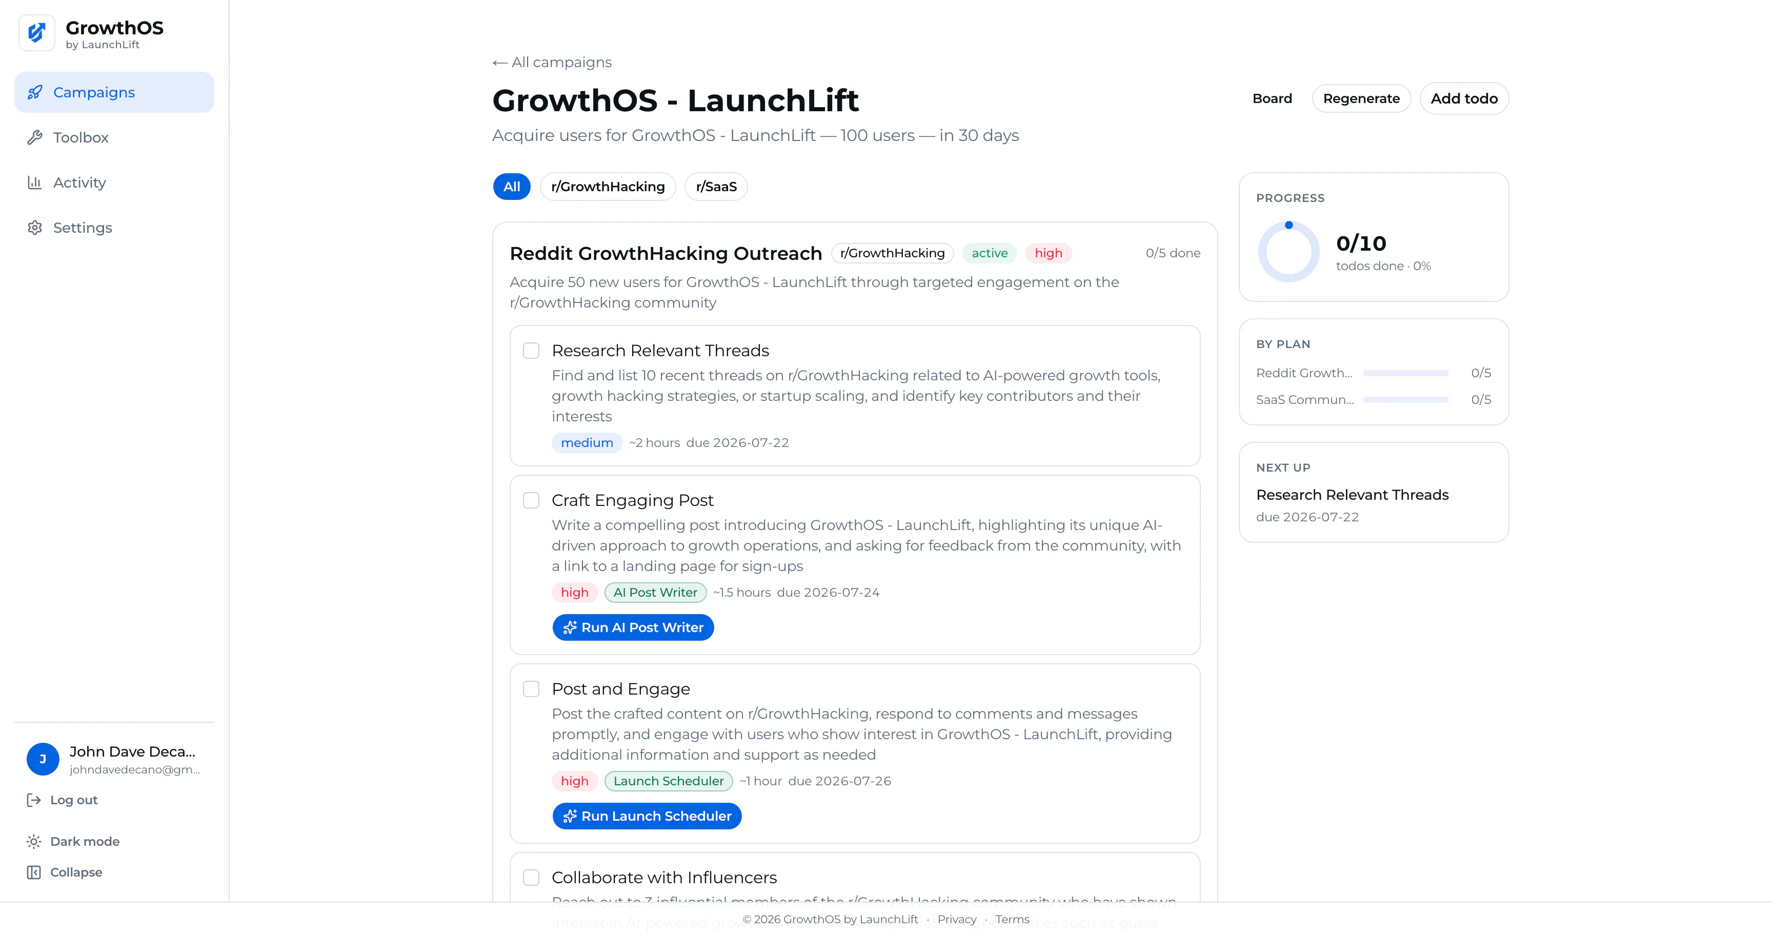
Task: Click high badge on Post and Engage
Action: (574, 781)
